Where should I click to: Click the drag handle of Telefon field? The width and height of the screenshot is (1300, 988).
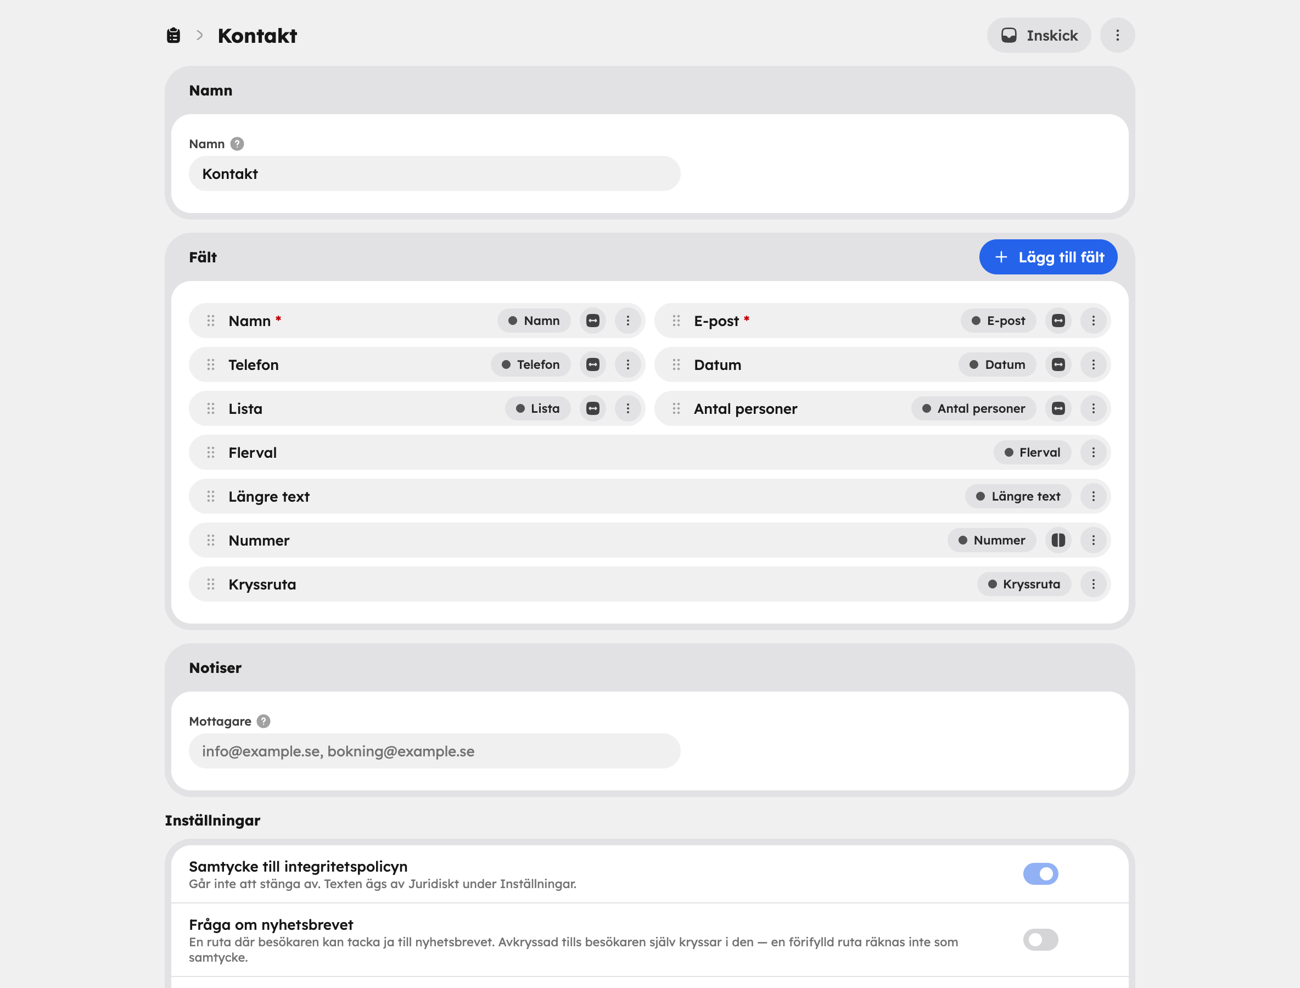211,364
